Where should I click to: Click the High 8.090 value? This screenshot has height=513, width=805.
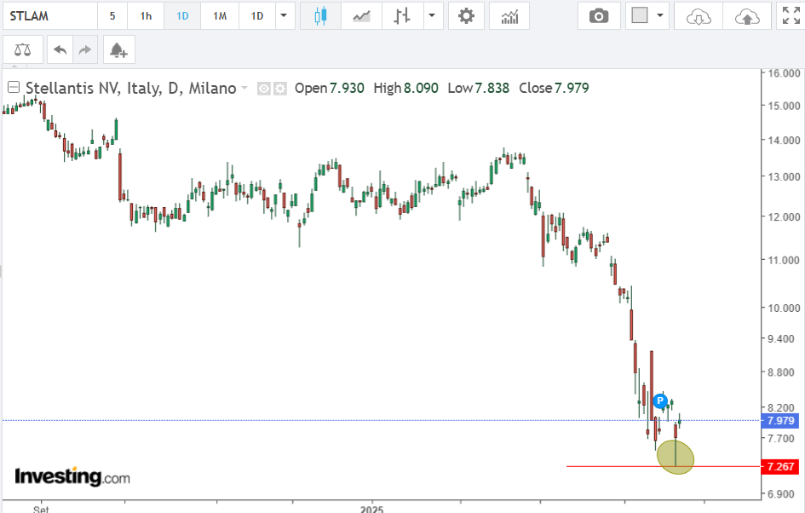405,89
